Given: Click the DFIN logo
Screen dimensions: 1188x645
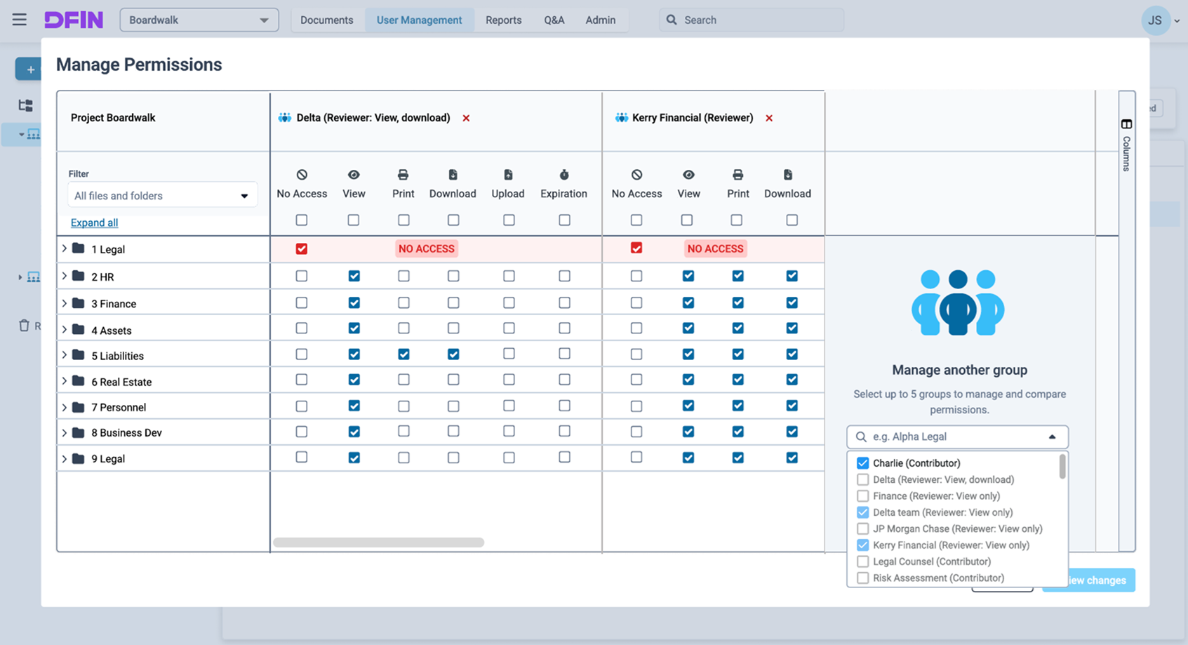Looking at the screenshot, I should click(x=74, y=20).
